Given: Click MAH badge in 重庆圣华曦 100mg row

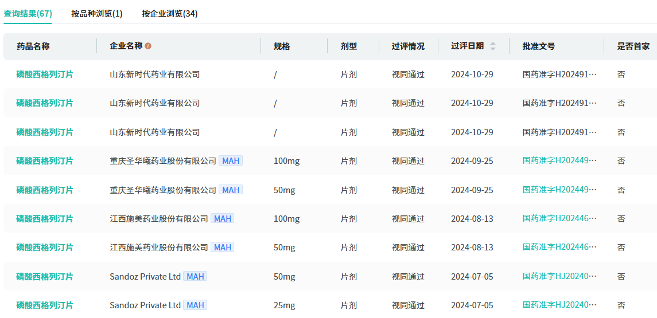Looking at the screenshot, I should click(x=231, y=161).
